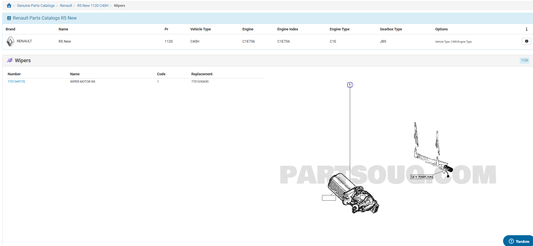Click gearbox type JB5 cell
Screen dimensions: 533x246
coord(383,41)
